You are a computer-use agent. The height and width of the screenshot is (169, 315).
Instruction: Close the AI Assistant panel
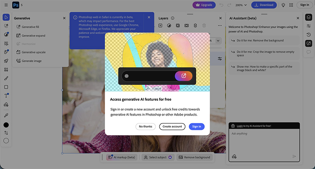tap(298, 18)
